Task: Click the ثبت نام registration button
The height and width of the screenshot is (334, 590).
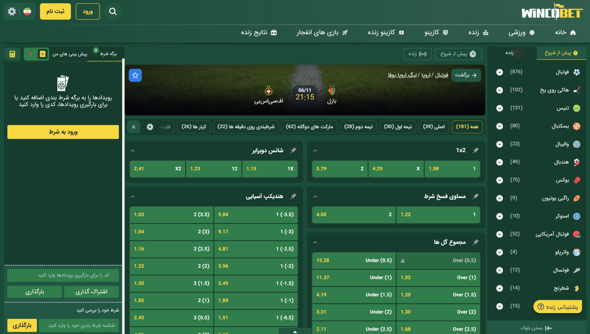Action: [x=55, y=11]
